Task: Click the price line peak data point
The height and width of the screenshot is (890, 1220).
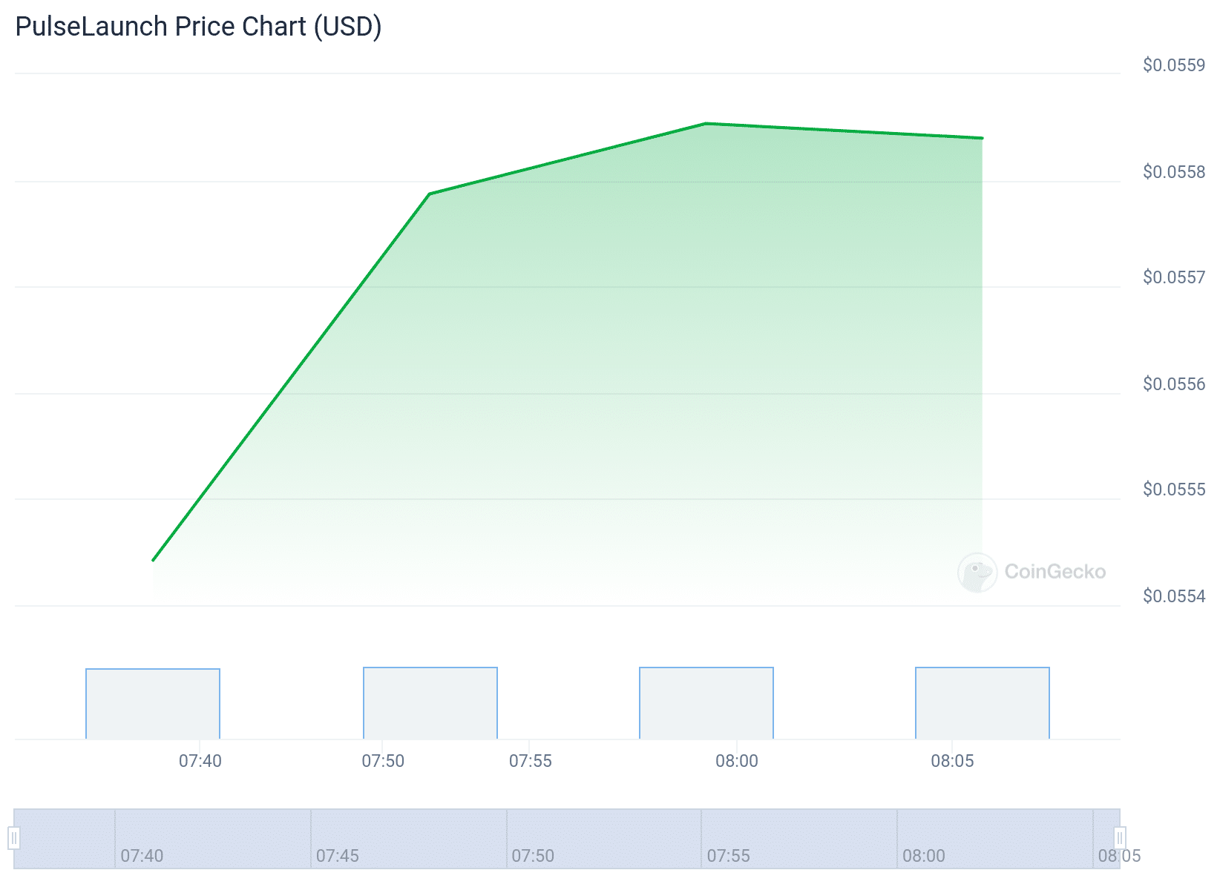Action: coord(706,123)
